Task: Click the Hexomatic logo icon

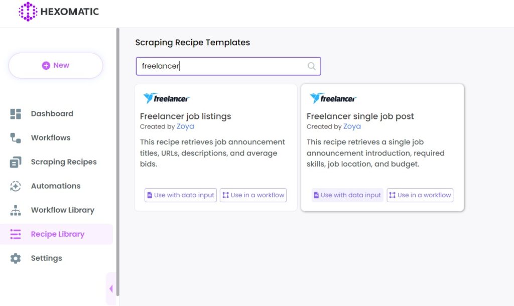Action: tap(28, 12)
